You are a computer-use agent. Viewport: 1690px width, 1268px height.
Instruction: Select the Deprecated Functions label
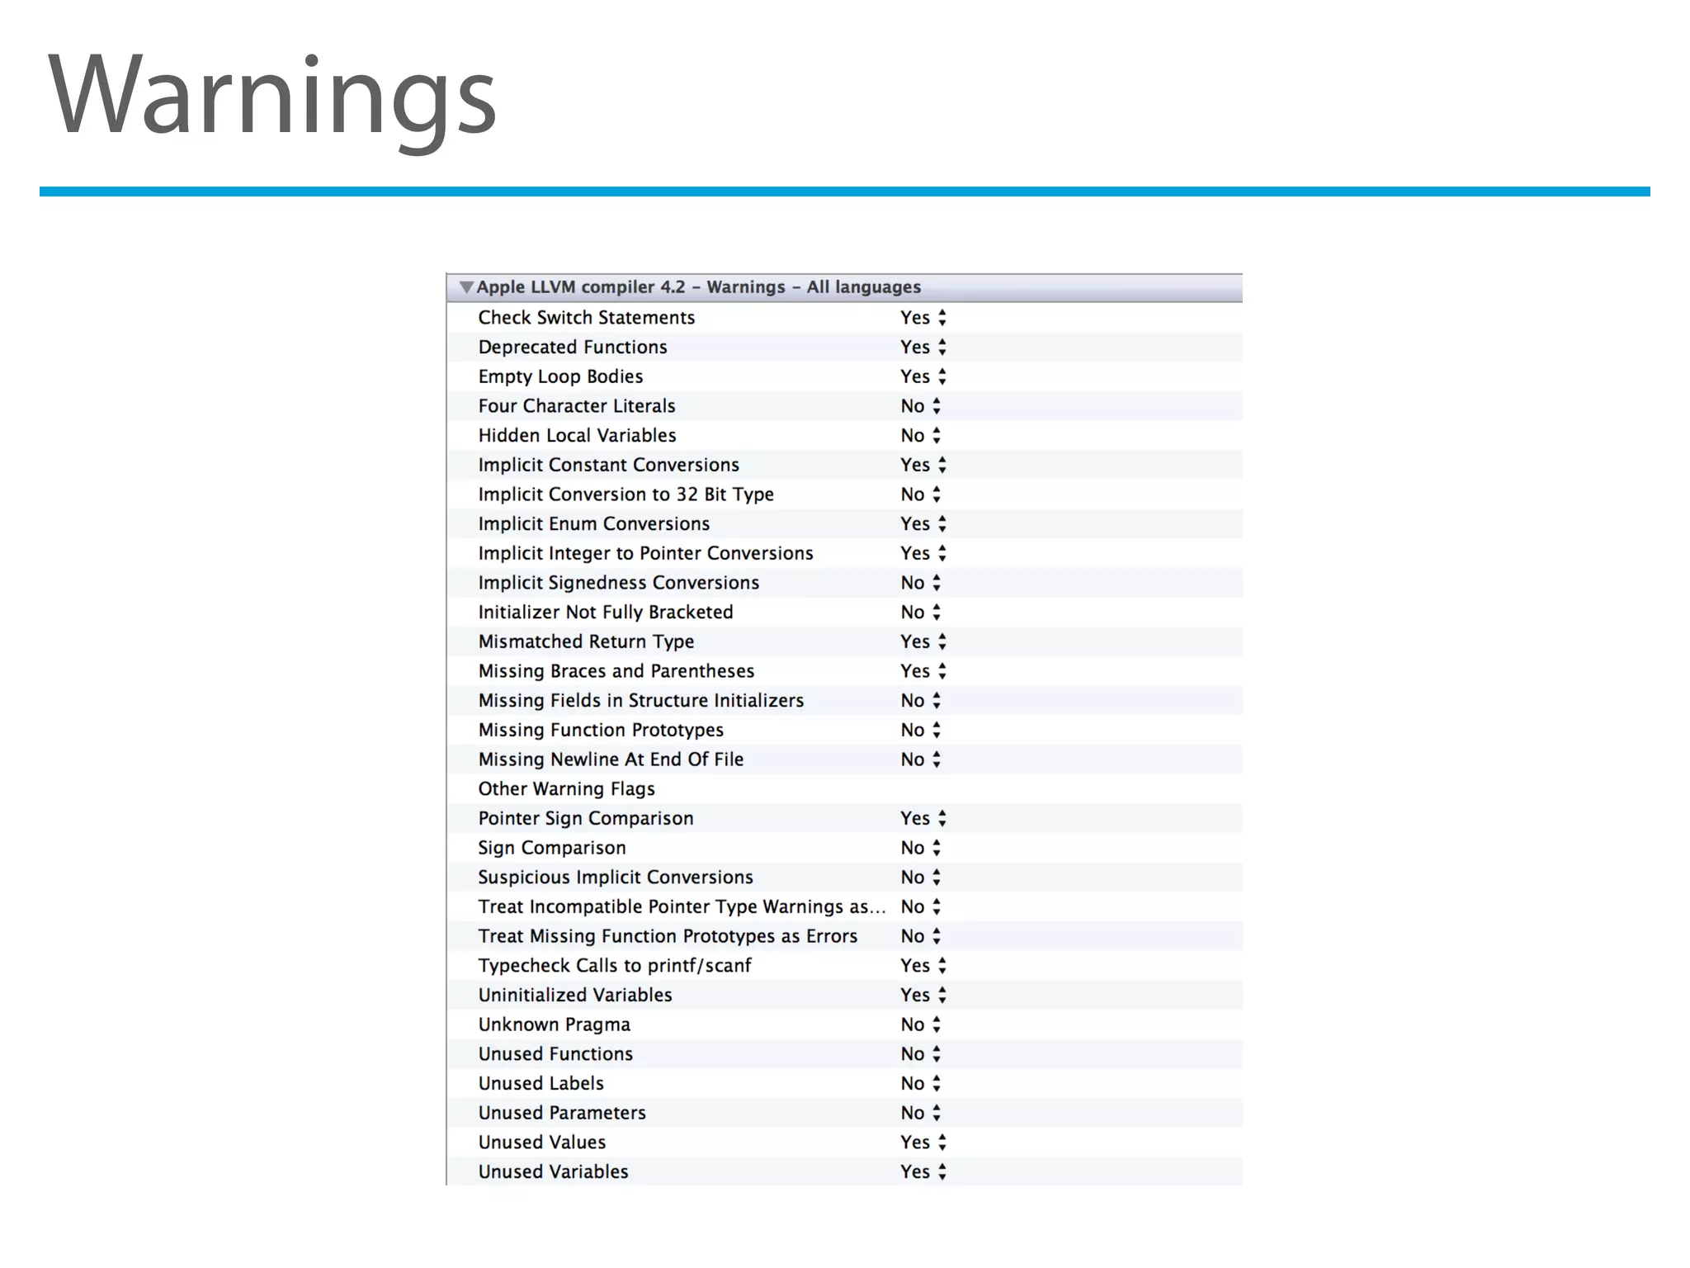(573, 348)
